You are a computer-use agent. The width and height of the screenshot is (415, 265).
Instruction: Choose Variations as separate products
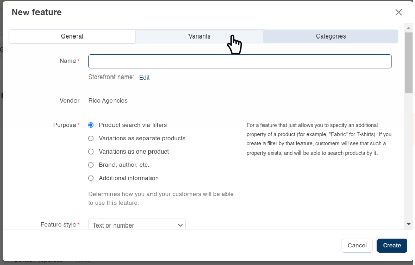(x=91, y=138)
